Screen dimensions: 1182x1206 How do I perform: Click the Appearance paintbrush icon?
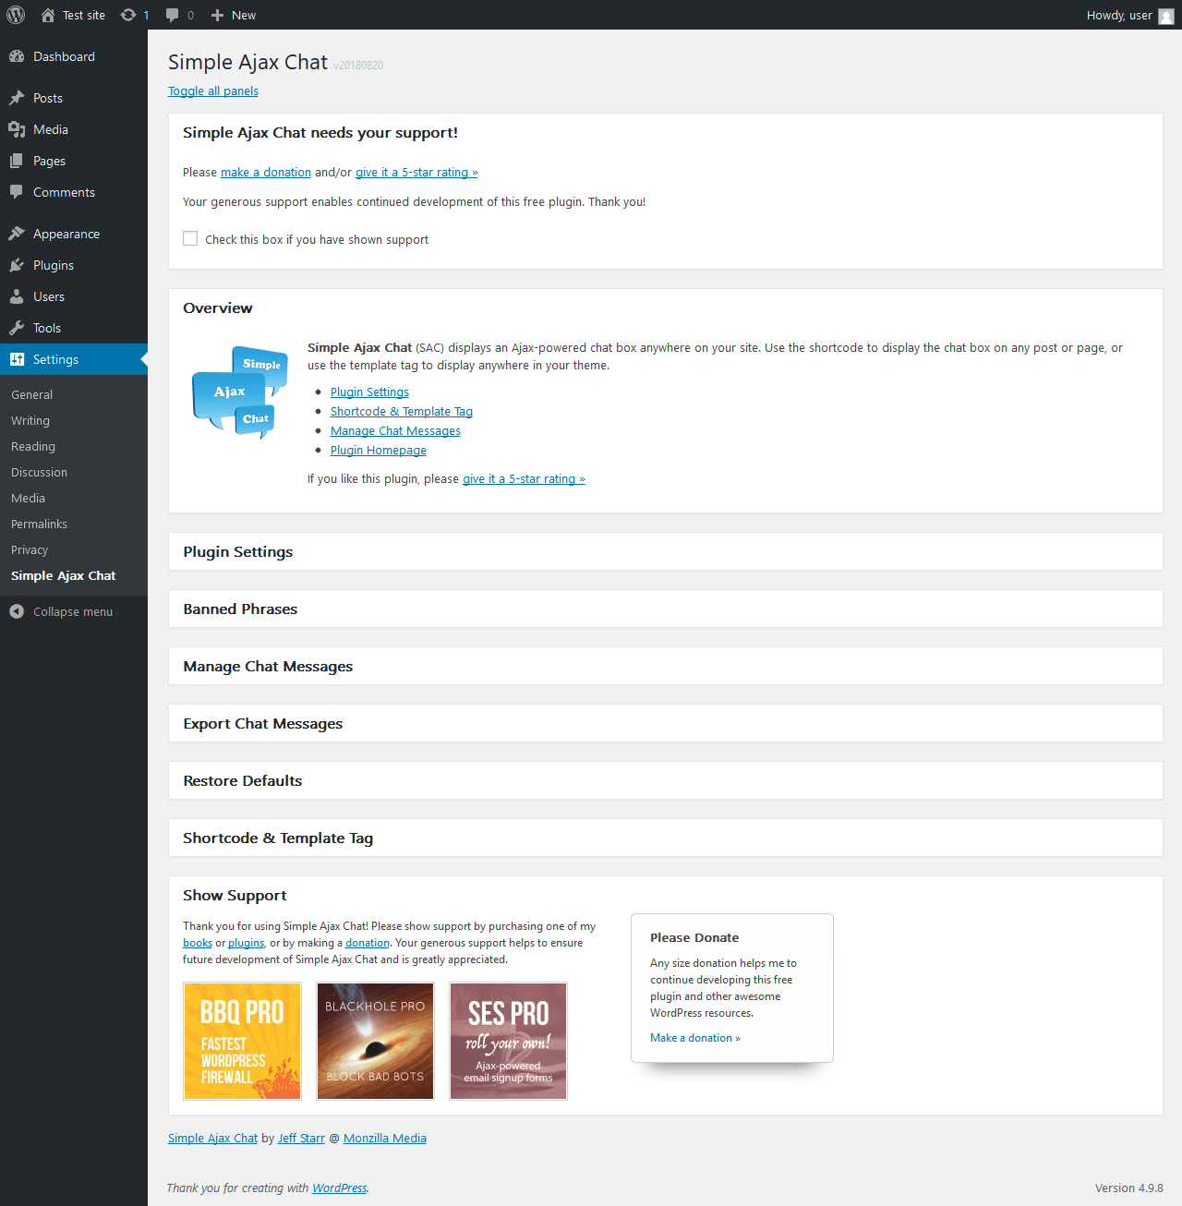(17, 234)
